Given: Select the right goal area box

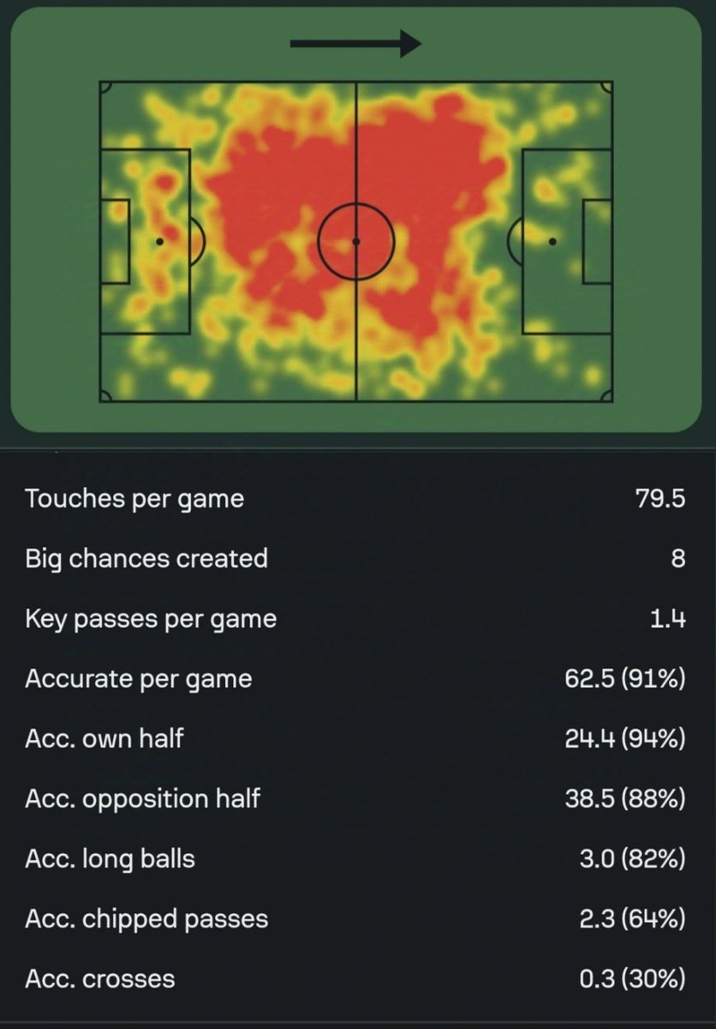Looking at the screenshot, I should [597, 242].
